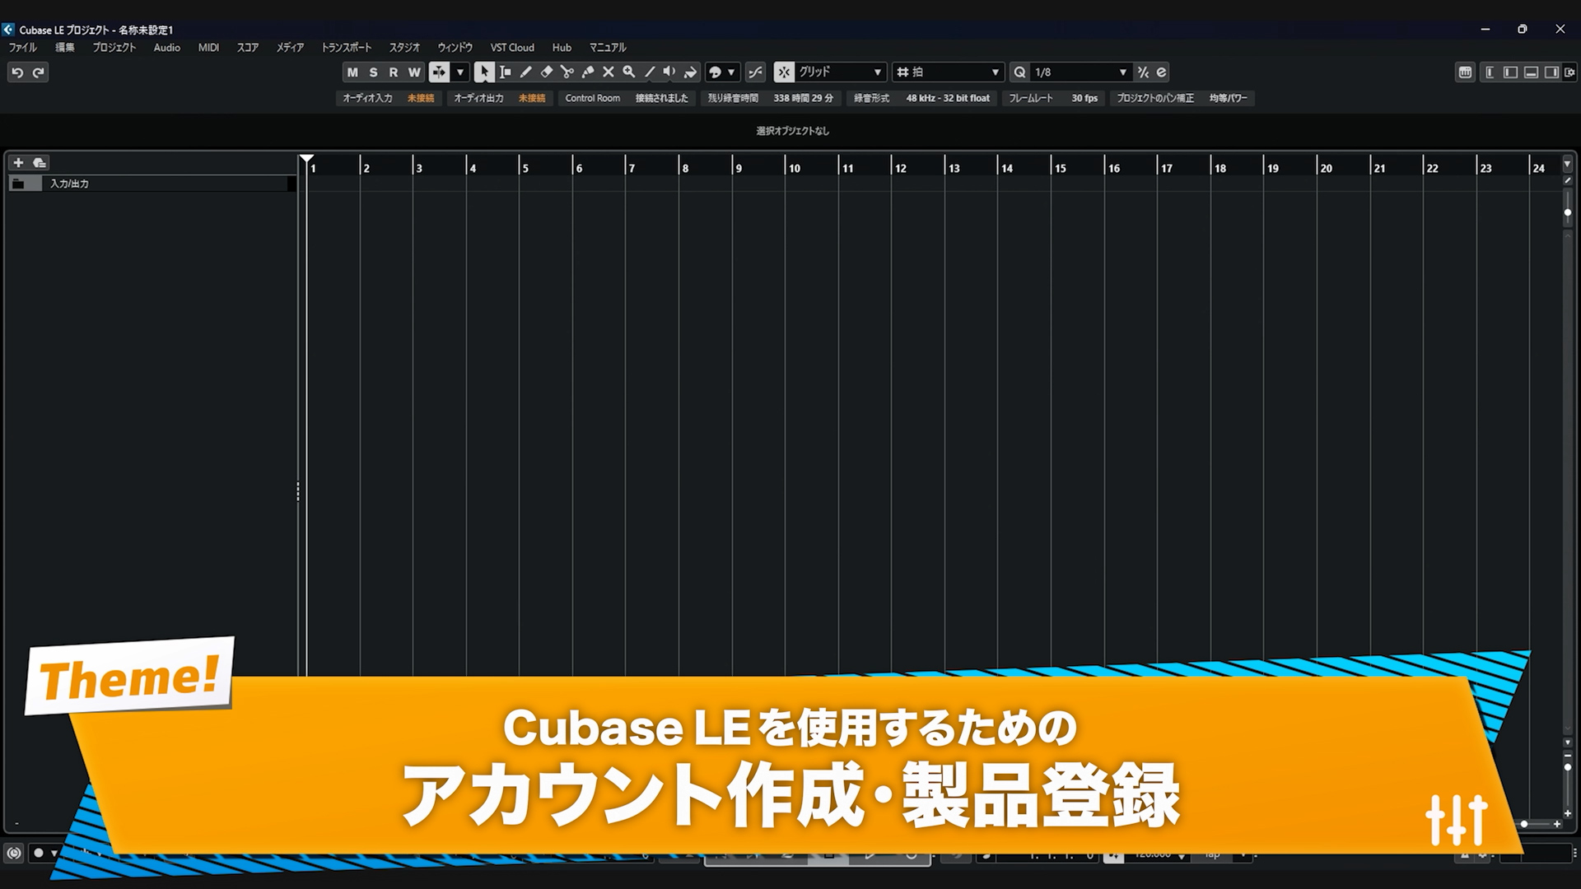
Task: Open the 1/8 quantize preset dropdown
Action: 1080,72
